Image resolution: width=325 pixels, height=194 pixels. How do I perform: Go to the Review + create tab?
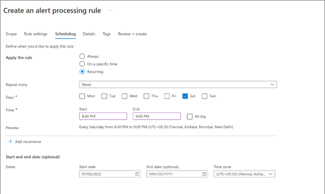tap(132, 34)
